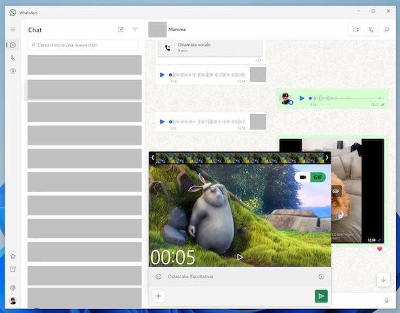
Task: Play the sent voice message at 12:47
Action: point(302,98)
